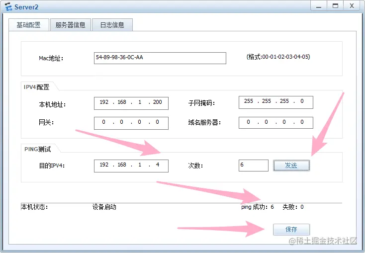Click the 保存 button

click(291, 230)
